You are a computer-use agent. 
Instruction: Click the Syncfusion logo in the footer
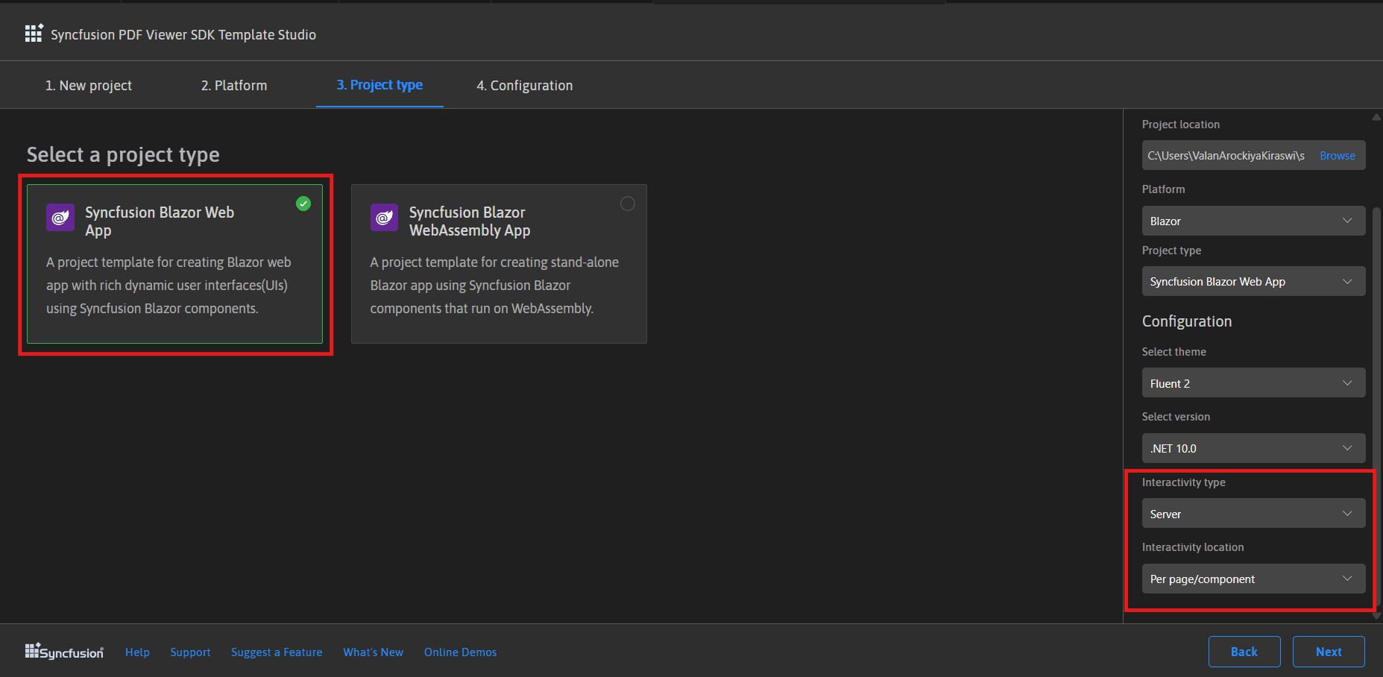click(64, 652)
